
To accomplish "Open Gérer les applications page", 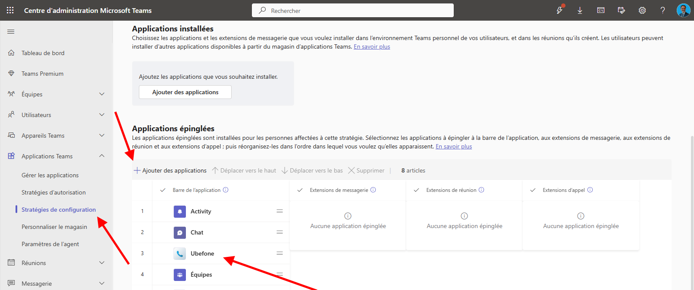I will pyautogui.click(x=50, y=175).
